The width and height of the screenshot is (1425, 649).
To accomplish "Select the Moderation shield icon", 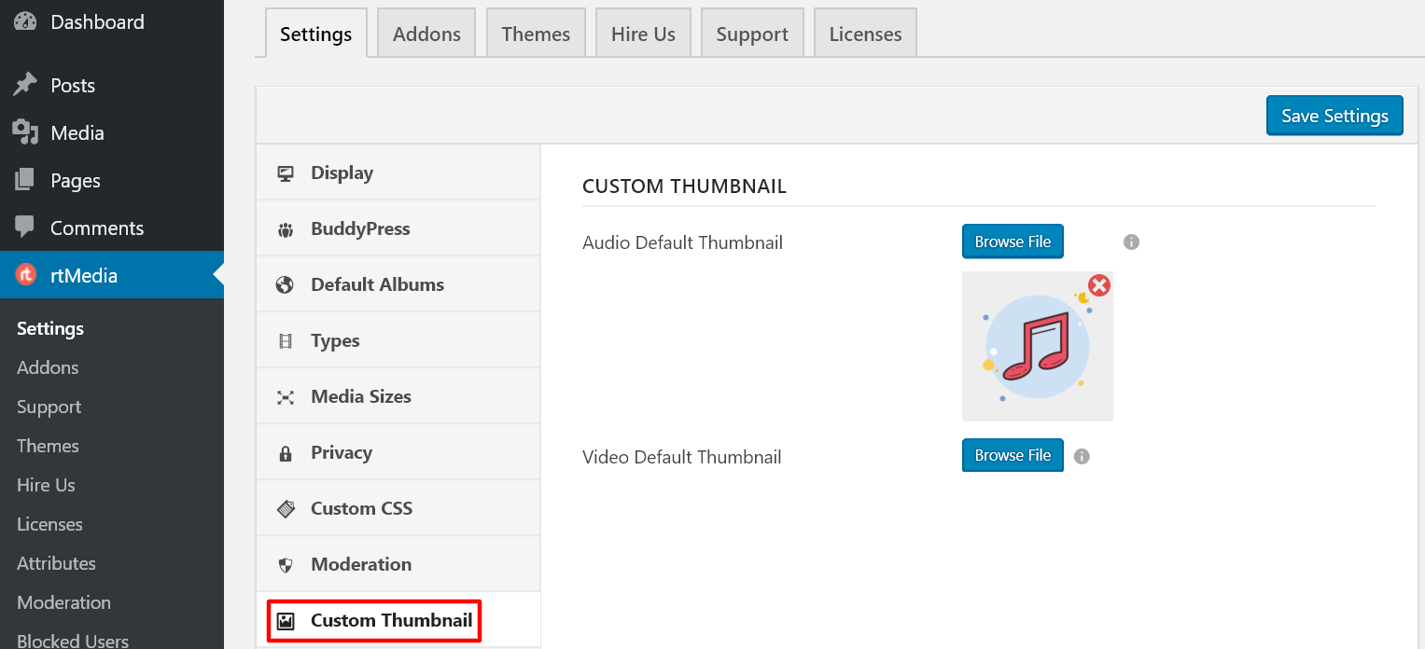I will click(285, 564).
